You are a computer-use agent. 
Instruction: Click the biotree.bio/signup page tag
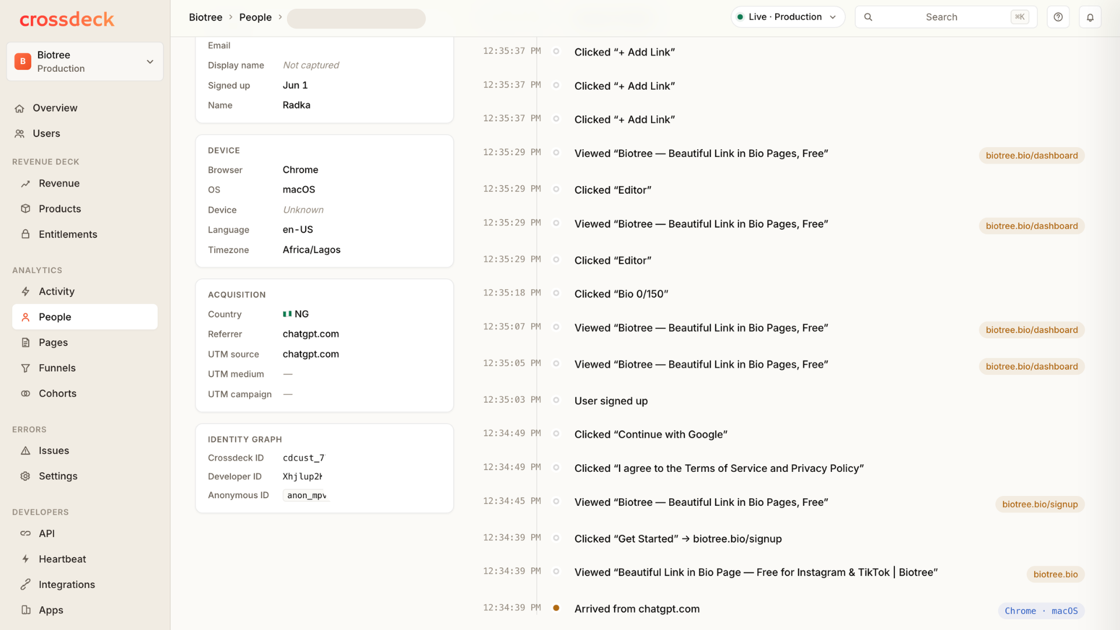pos(1040,505)
